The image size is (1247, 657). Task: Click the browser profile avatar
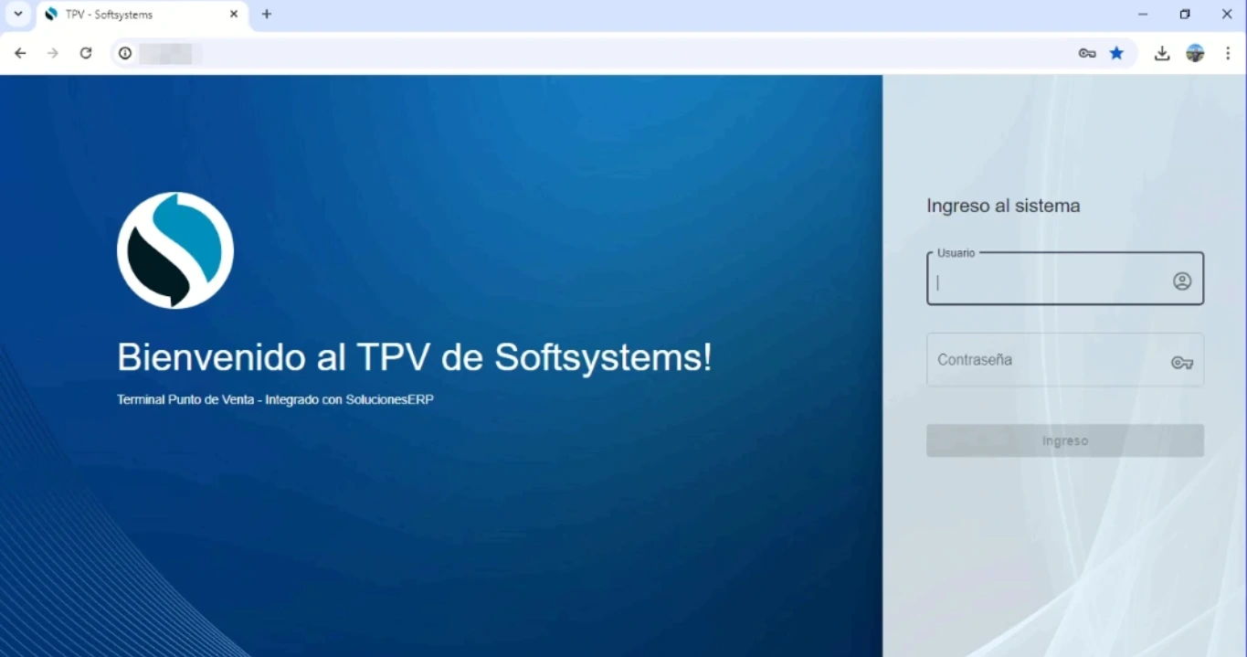pyautogui.click(x=1196, y=53)
